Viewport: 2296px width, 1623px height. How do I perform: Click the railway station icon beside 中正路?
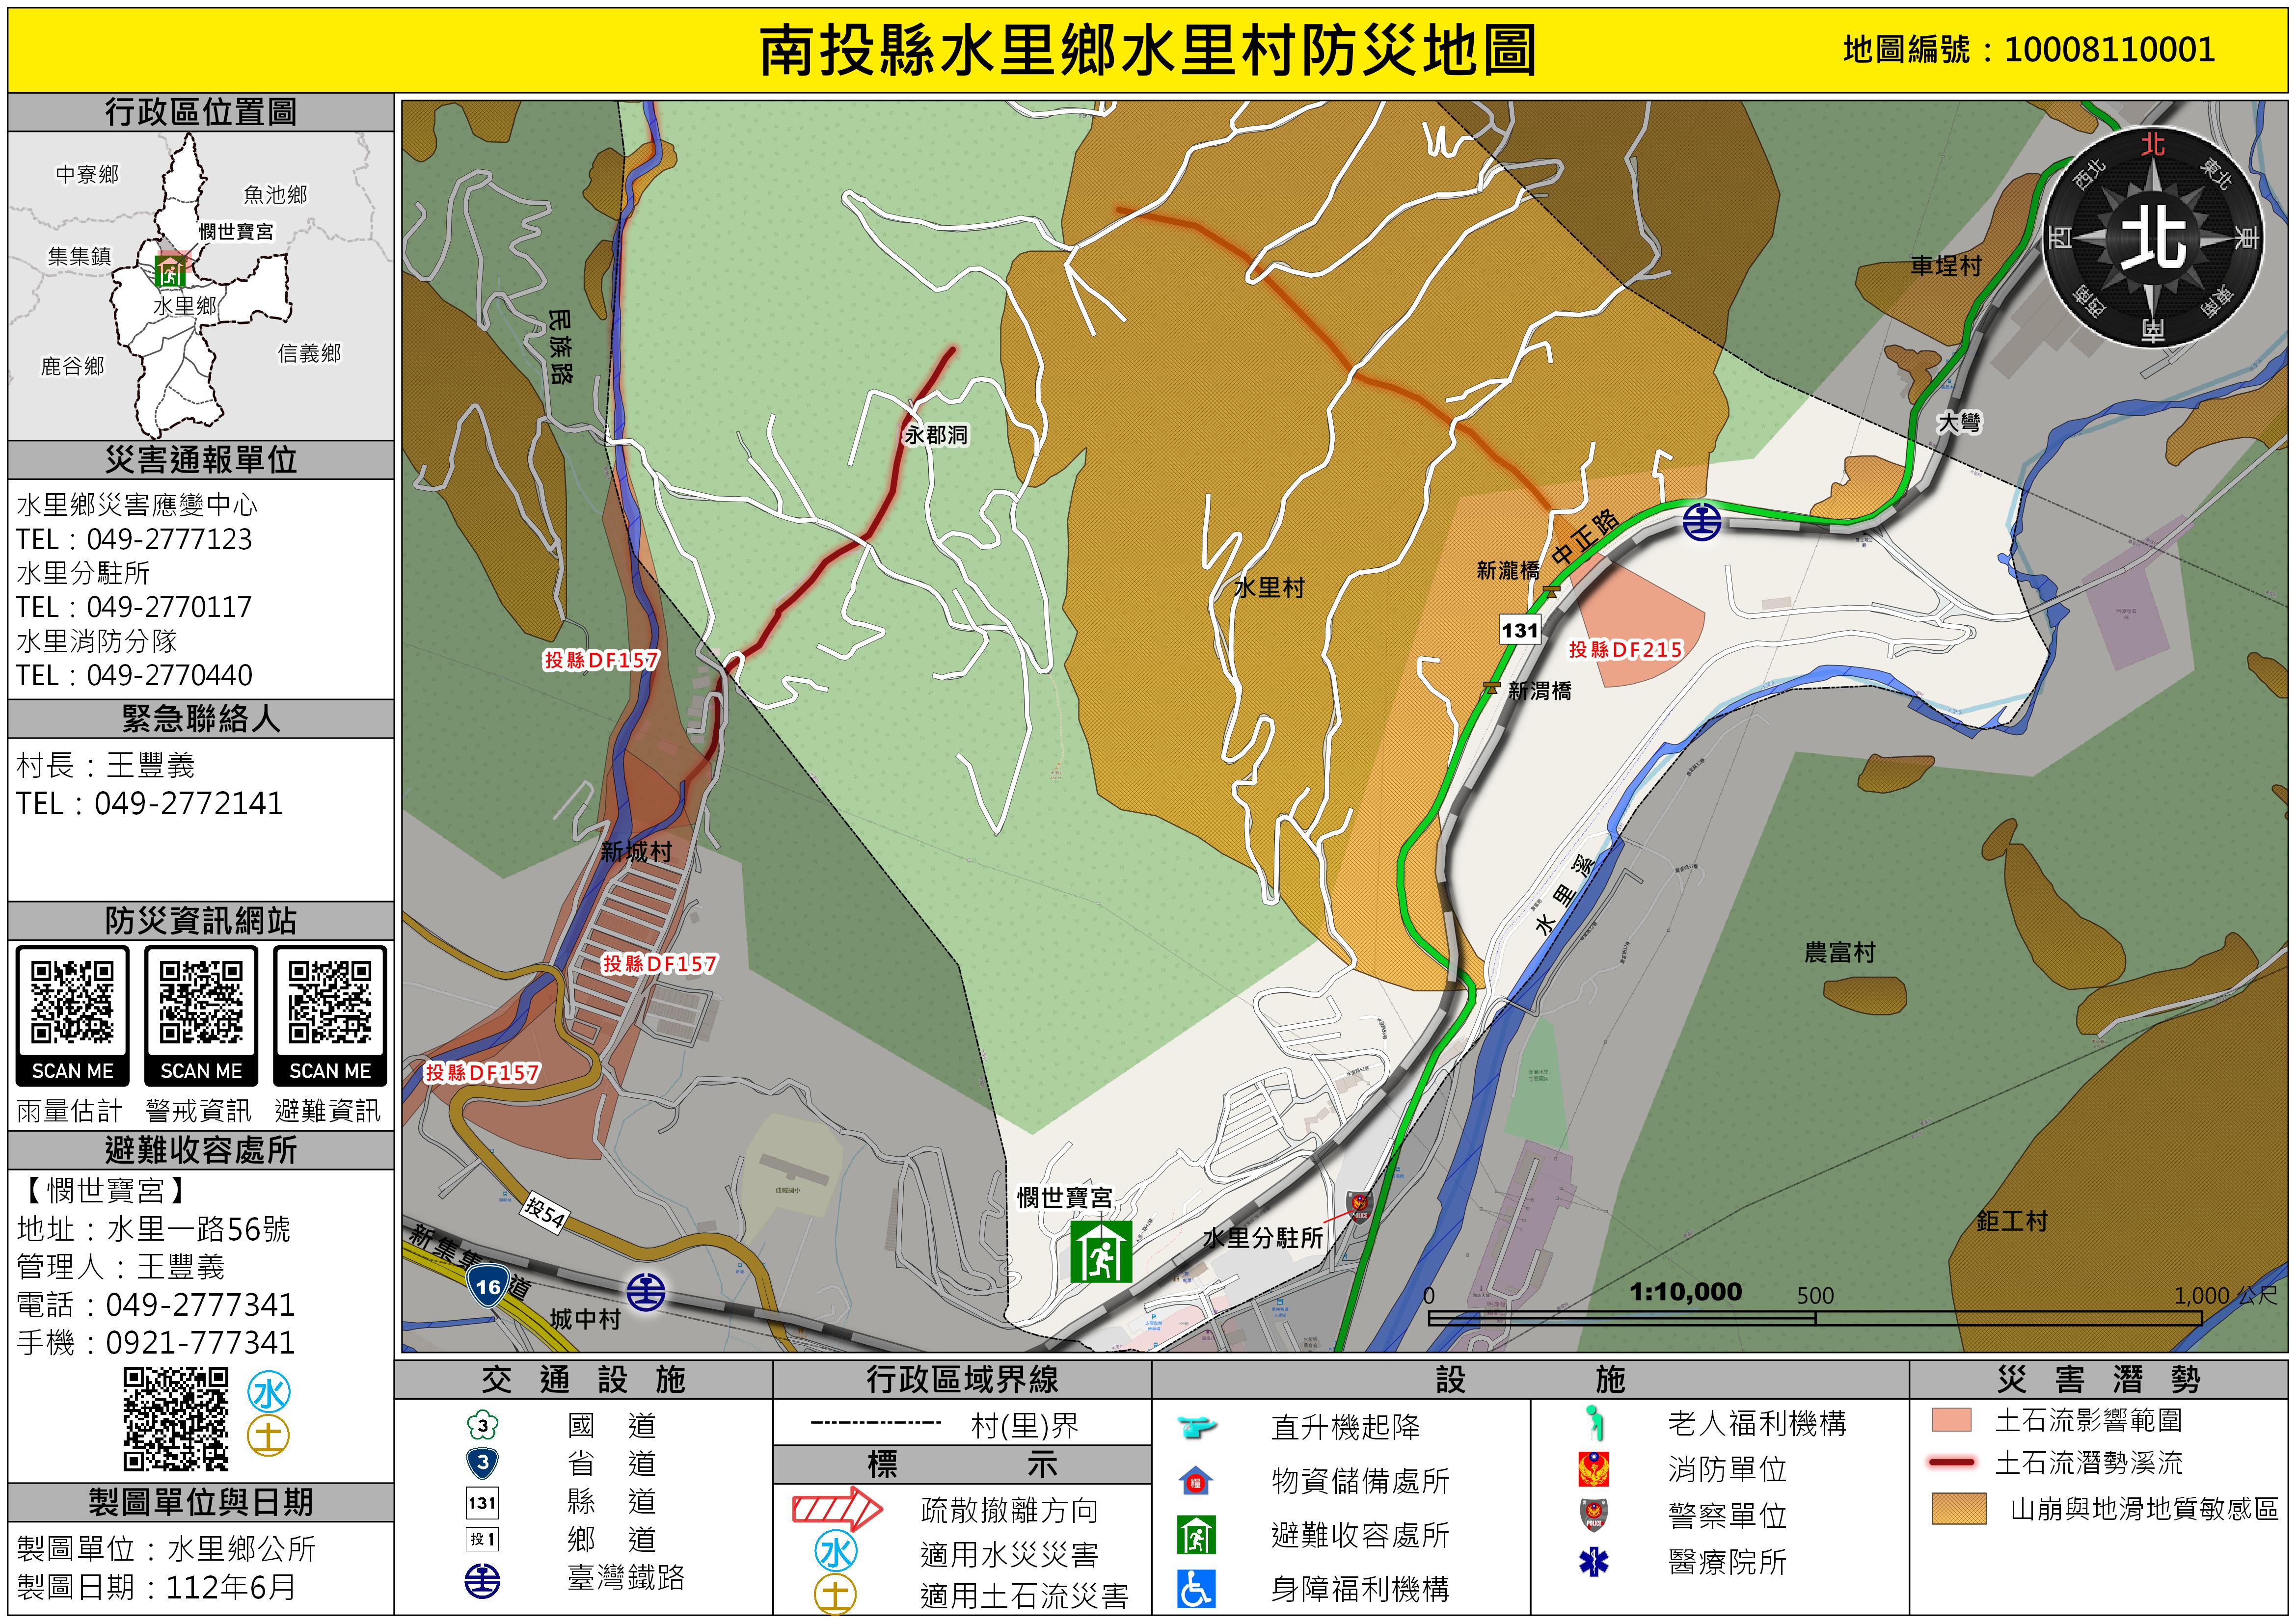1701,521
